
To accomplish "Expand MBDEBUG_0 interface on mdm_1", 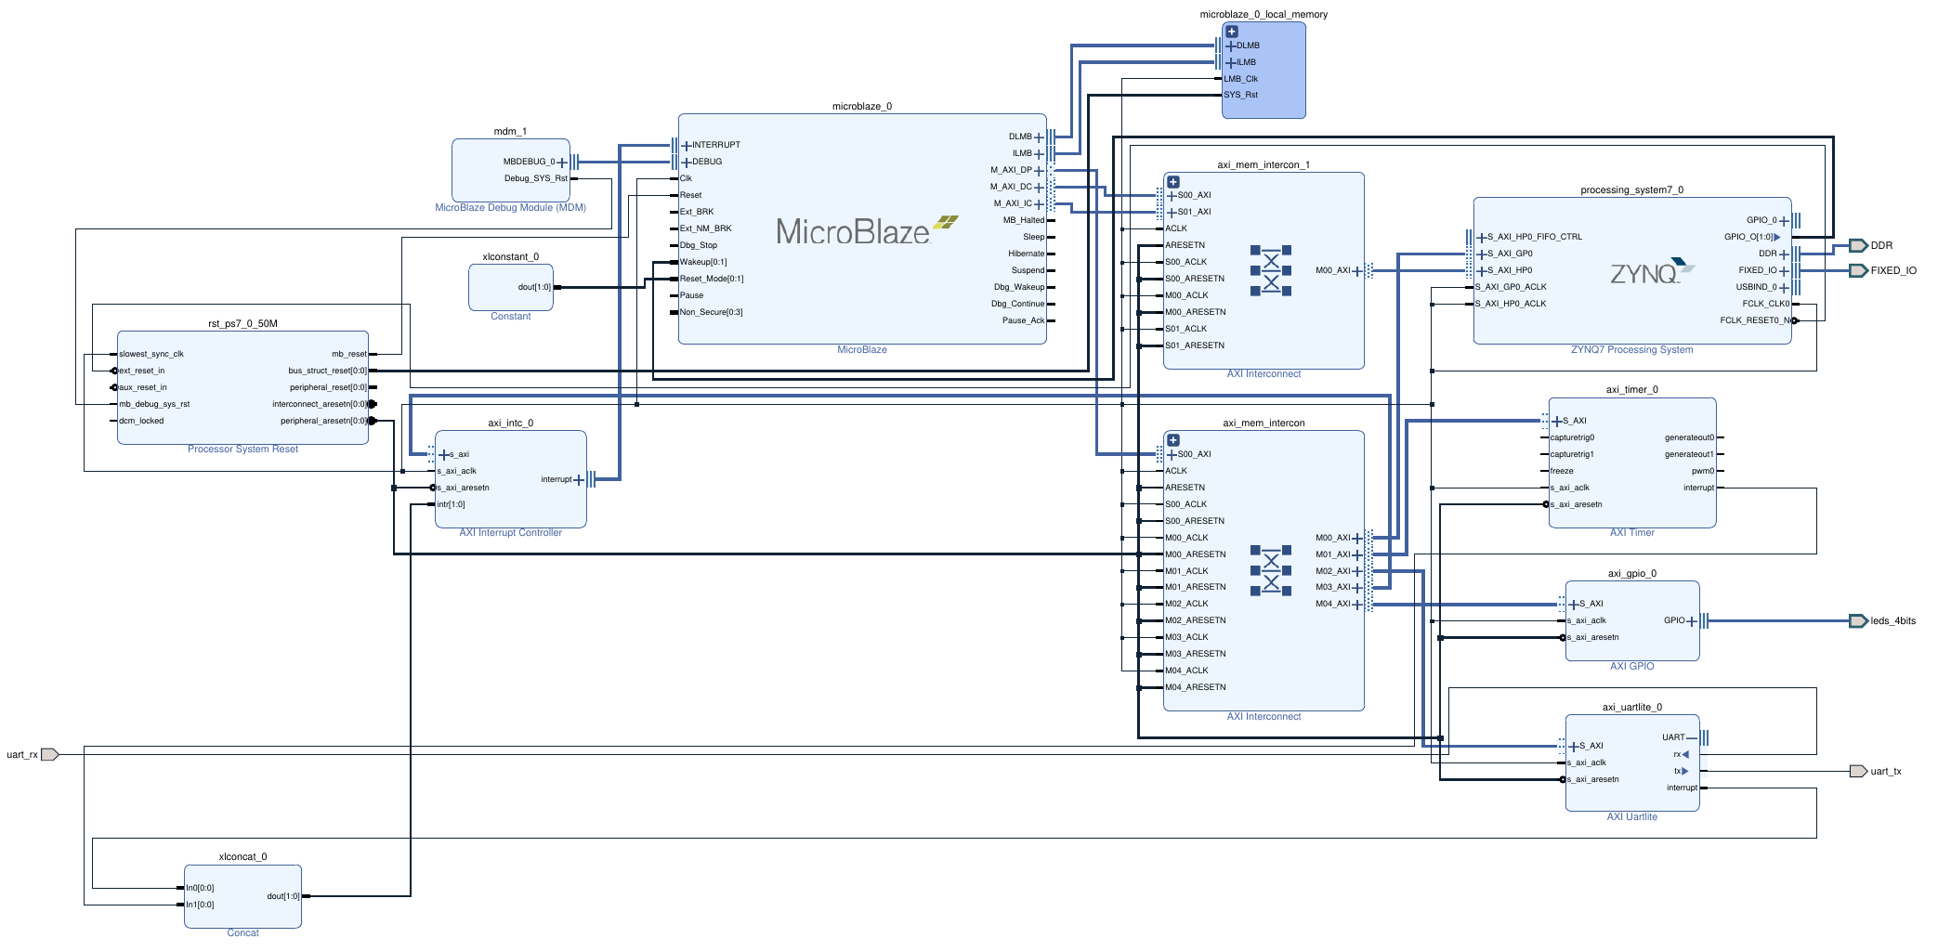I will click(562, 163).
